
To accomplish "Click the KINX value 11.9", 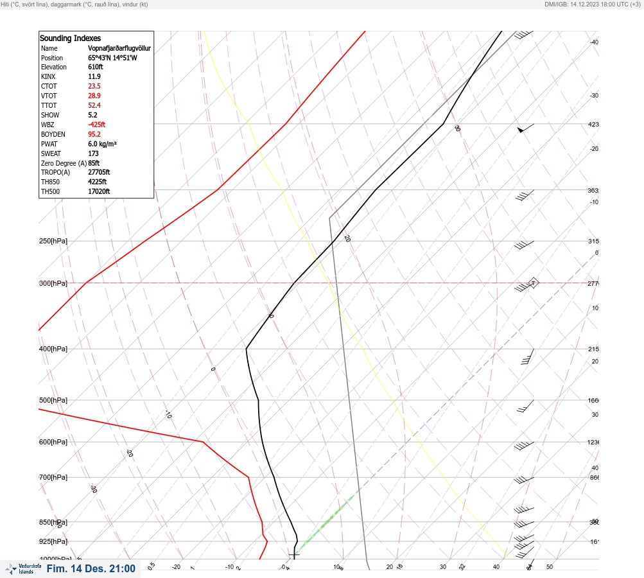I will pyautogui.click(x=94, y=76).
